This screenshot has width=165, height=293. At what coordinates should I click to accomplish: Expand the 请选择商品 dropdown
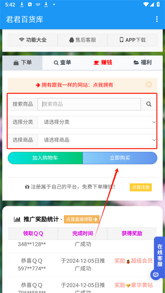[97, 140]
